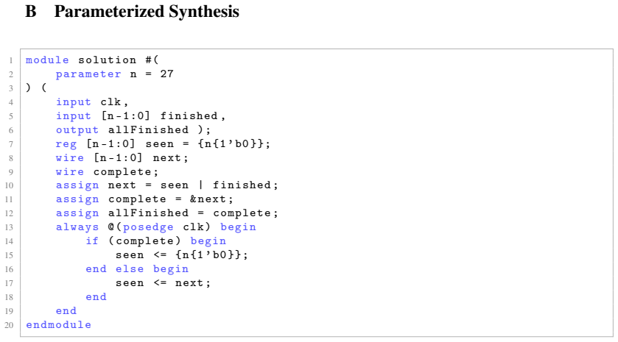The image size is (618, 342).
Task: Click the 'else' keyword on line 16
Action: pos(130,268)
